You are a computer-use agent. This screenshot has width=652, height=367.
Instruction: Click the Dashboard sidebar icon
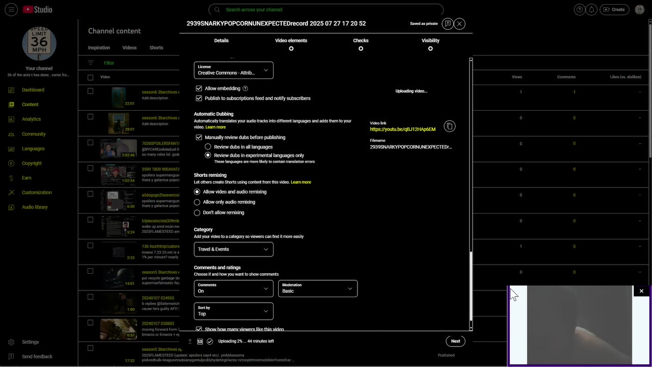point(11,90)
